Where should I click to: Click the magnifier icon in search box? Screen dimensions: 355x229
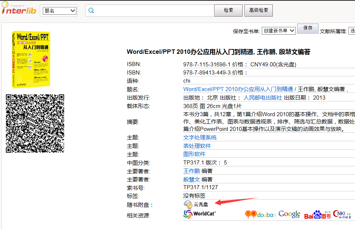pos(91,10)
